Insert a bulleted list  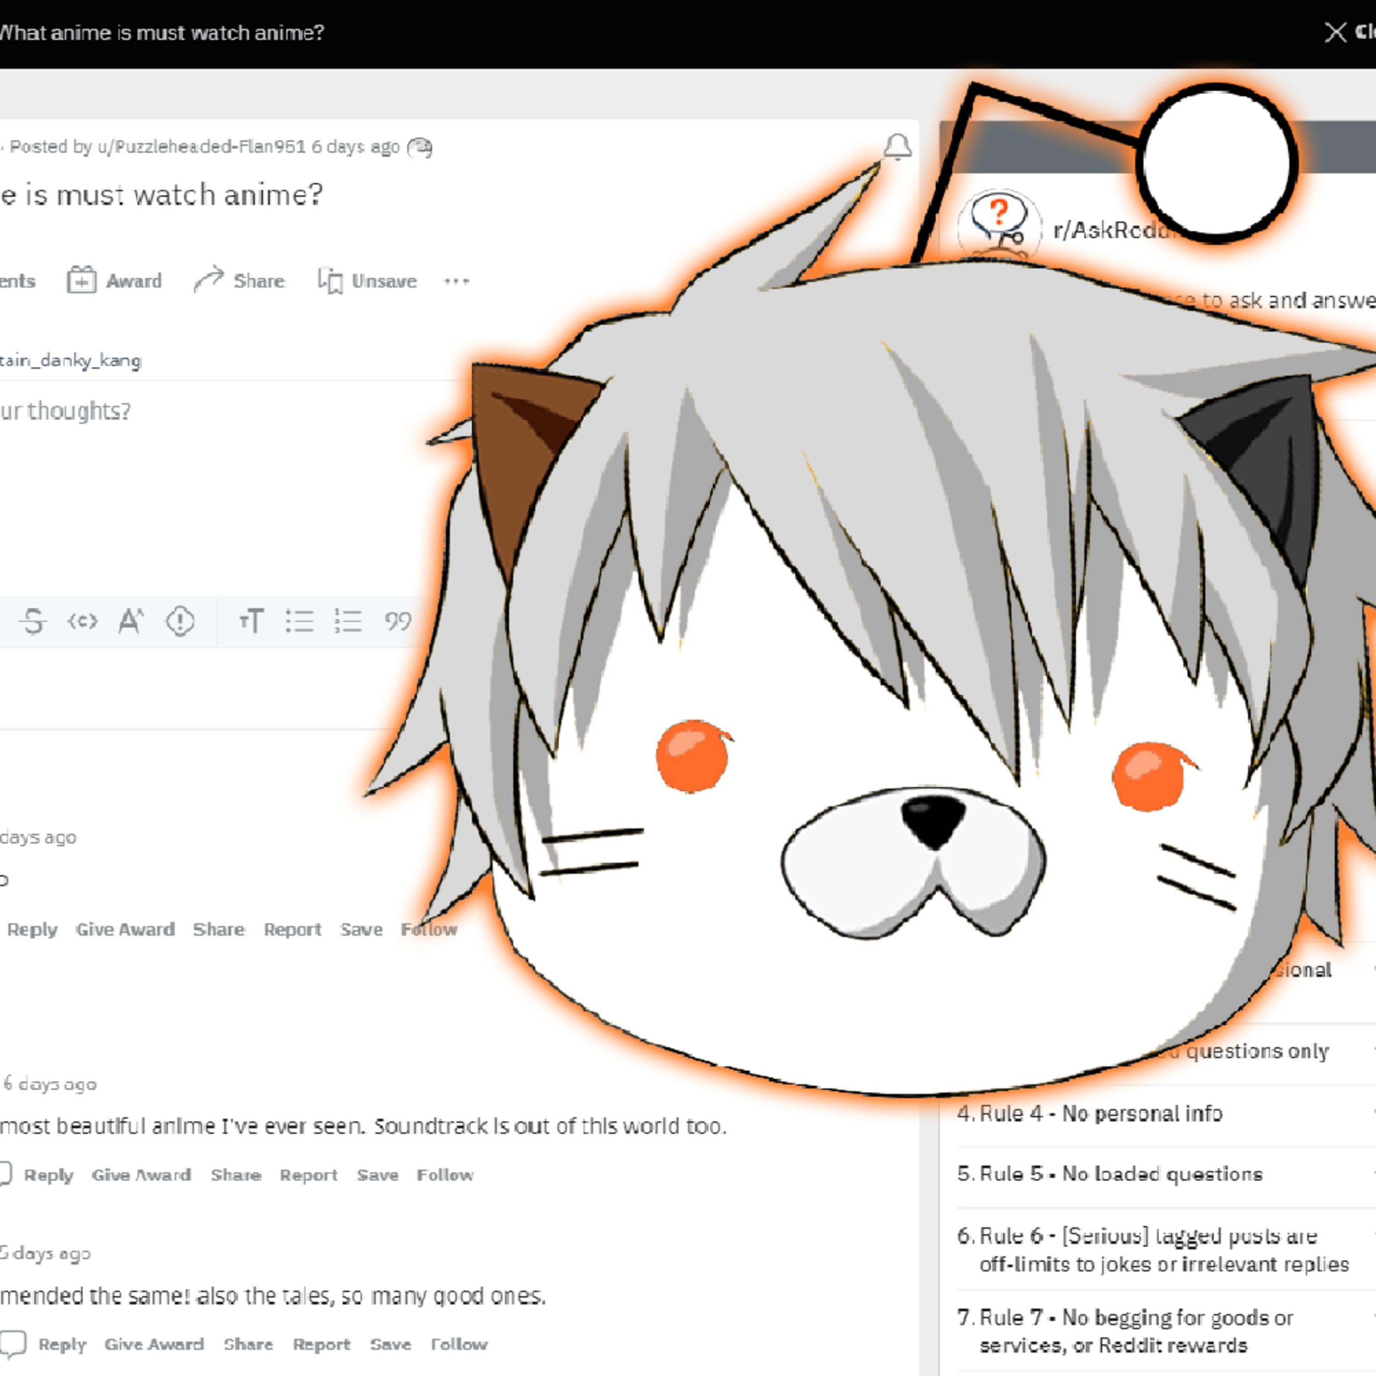(x=299, y=621)
